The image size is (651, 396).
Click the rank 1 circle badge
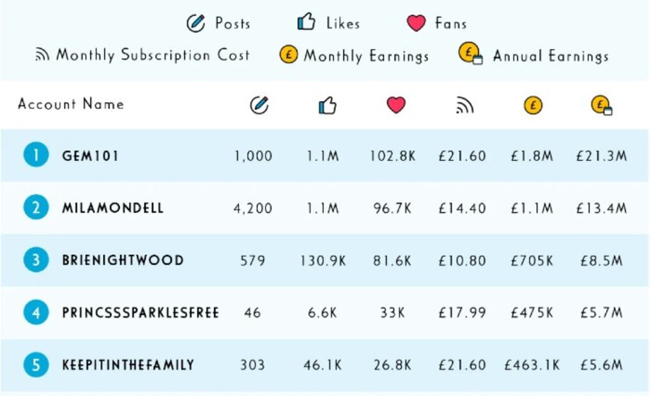coord(36,155)
